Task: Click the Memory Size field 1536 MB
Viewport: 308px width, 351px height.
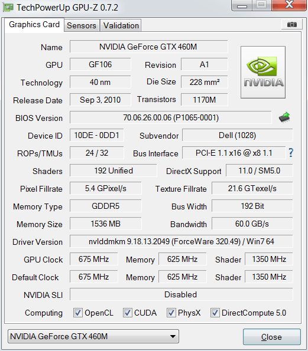Action: click(x=105, y=224)
